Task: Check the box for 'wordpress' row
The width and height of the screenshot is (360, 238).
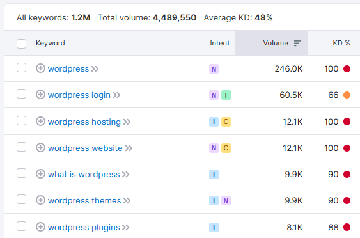Action: (x=21, y=68)
